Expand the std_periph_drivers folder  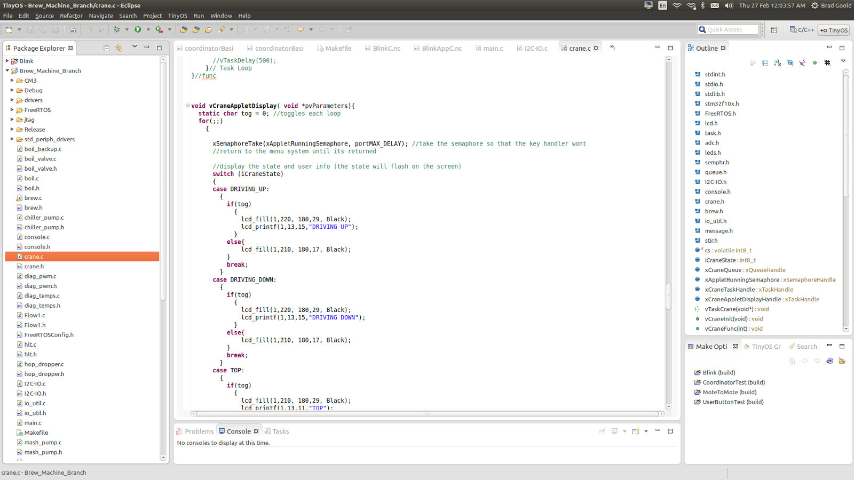coord(12,139)
